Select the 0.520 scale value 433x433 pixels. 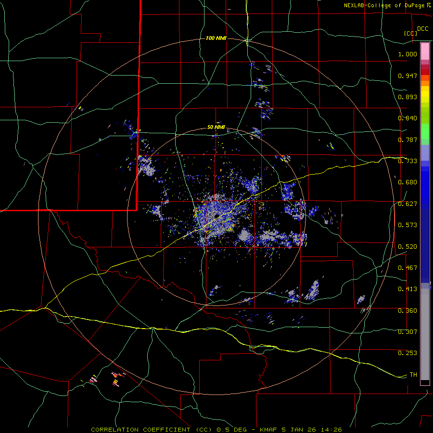coord(408,247)
